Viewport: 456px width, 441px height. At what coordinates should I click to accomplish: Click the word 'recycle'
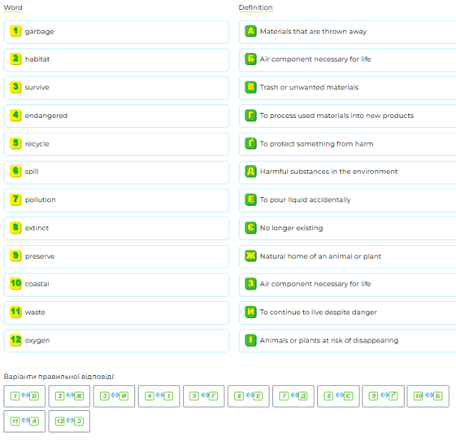[37, 144]
